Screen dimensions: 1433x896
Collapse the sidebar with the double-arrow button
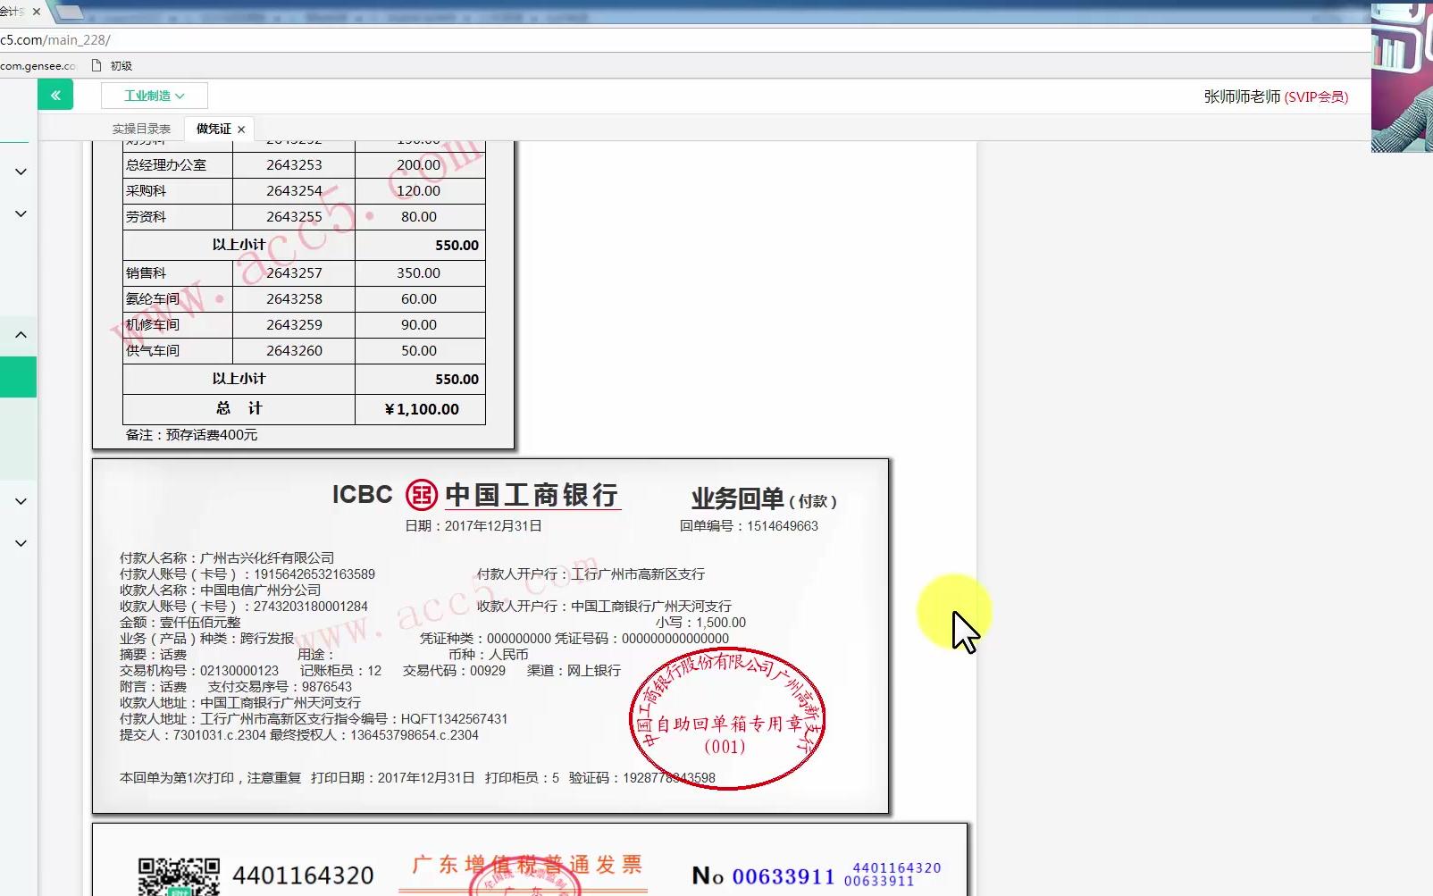(55, 95)
